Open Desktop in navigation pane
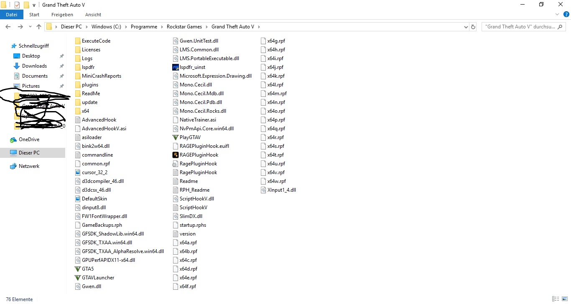The image size is (571, 304). pos(31,56)
